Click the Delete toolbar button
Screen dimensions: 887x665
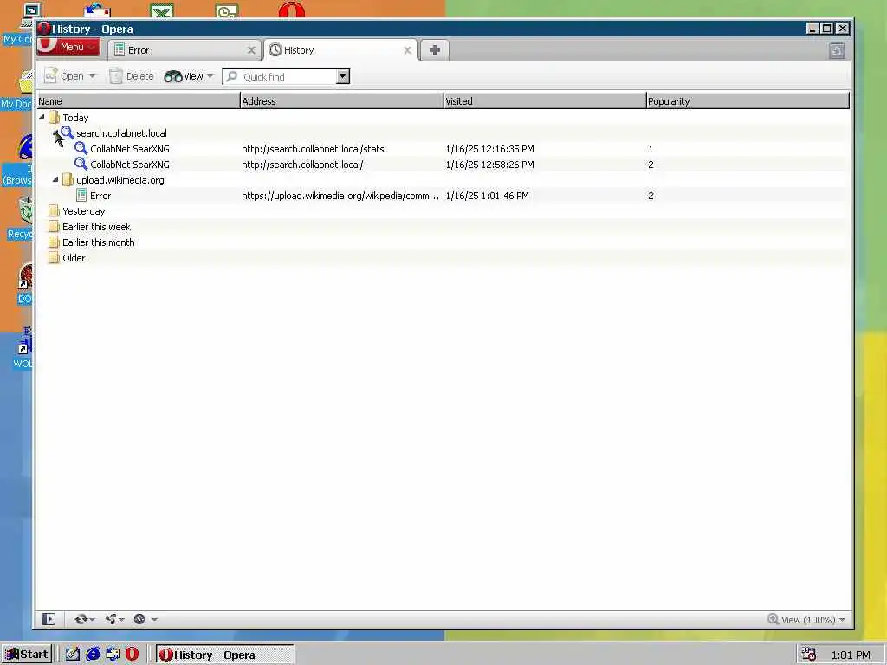[x=132, y=76]
